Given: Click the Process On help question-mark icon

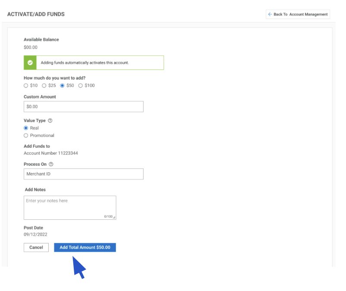Looking at the screenshot, I should coord(51,164).
